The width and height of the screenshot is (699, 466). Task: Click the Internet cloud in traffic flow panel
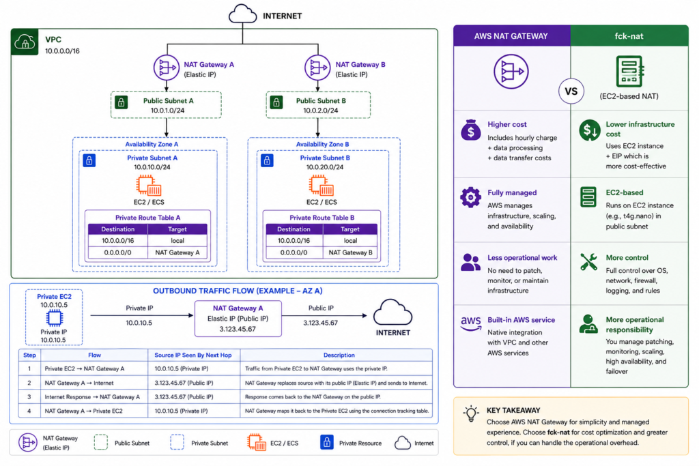click(x=393, y=312)
